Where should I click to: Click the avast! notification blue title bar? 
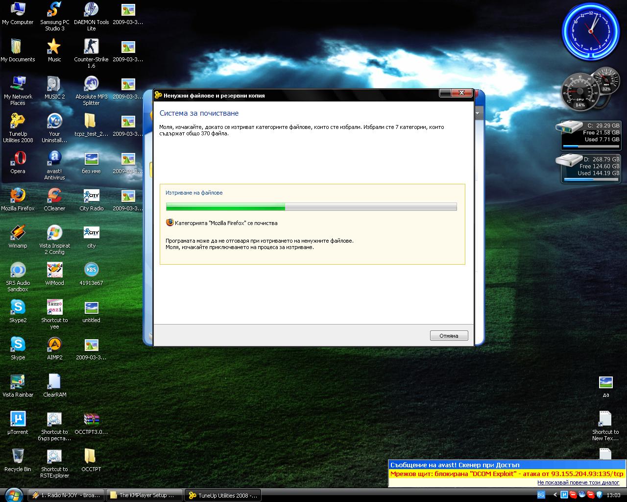click(507, 465)
